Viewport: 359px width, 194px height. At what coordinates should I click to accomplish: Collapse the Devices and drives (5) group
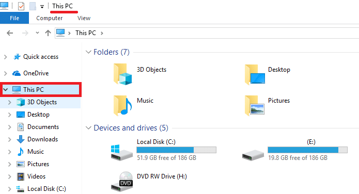(88, 128)
